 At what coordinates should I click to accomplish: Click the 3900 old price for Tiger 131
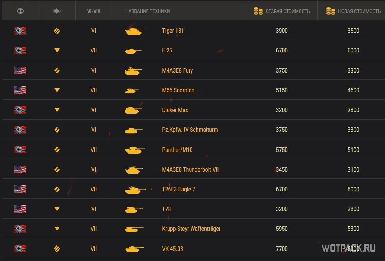pyautogui.click(x=281, y=31)
